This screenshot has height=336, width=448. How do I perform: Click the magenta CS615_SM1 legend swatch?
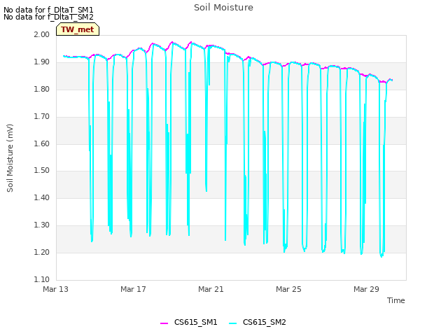click(164, 323)
